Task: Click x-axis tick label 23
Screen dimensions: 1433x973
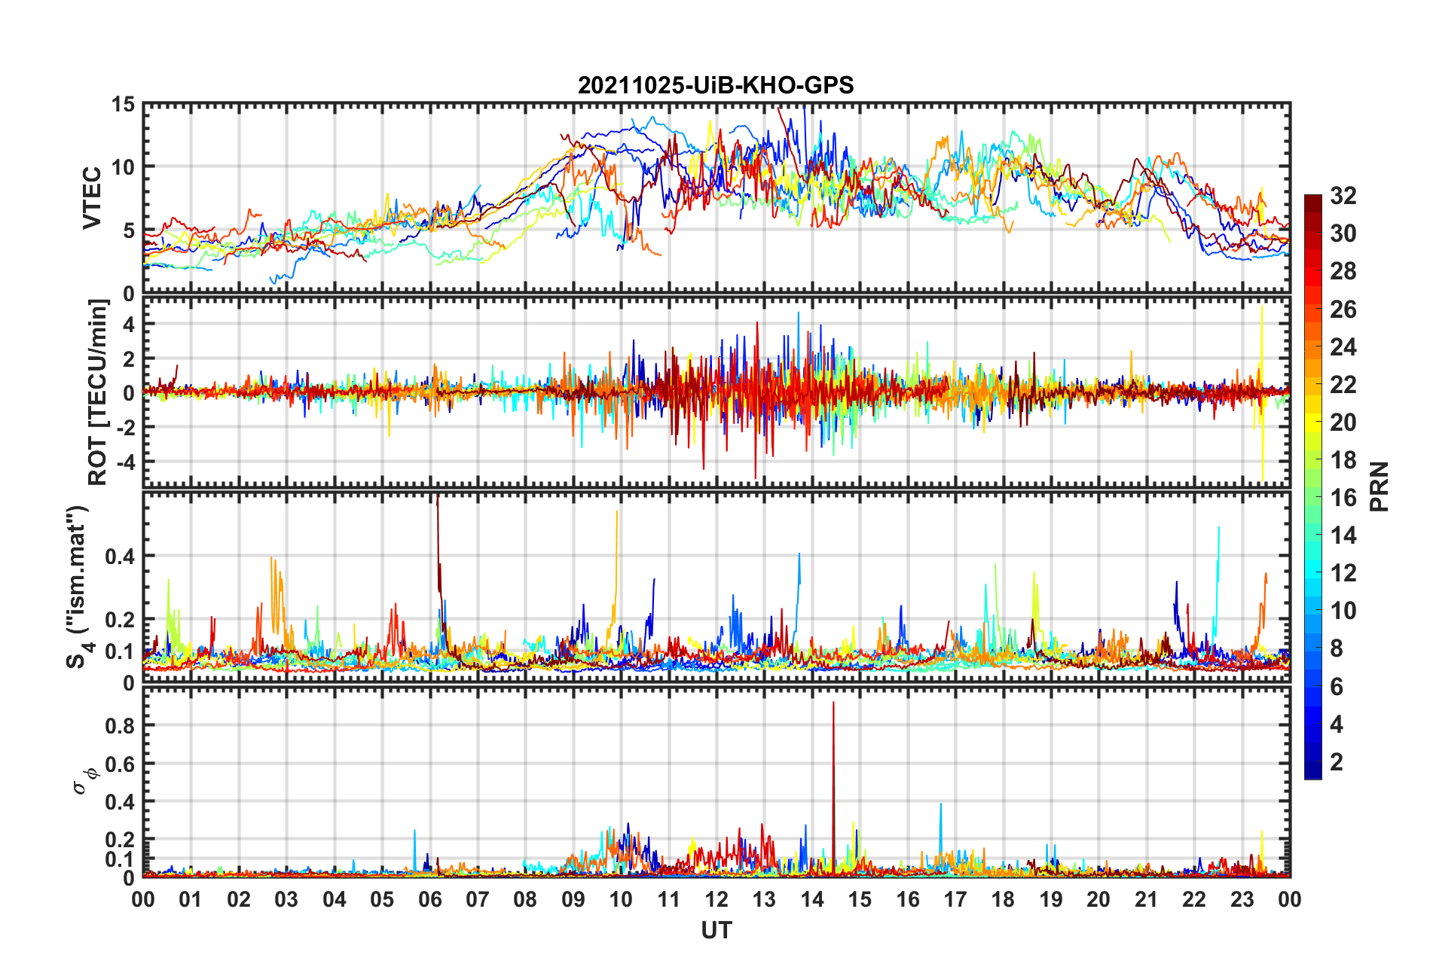Action: [x=1242, y=899]
